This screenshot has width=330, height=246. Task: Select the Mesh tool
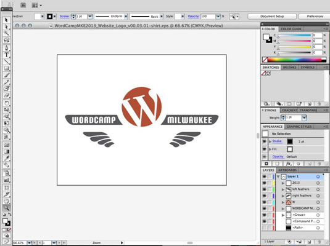click(6, 145)
